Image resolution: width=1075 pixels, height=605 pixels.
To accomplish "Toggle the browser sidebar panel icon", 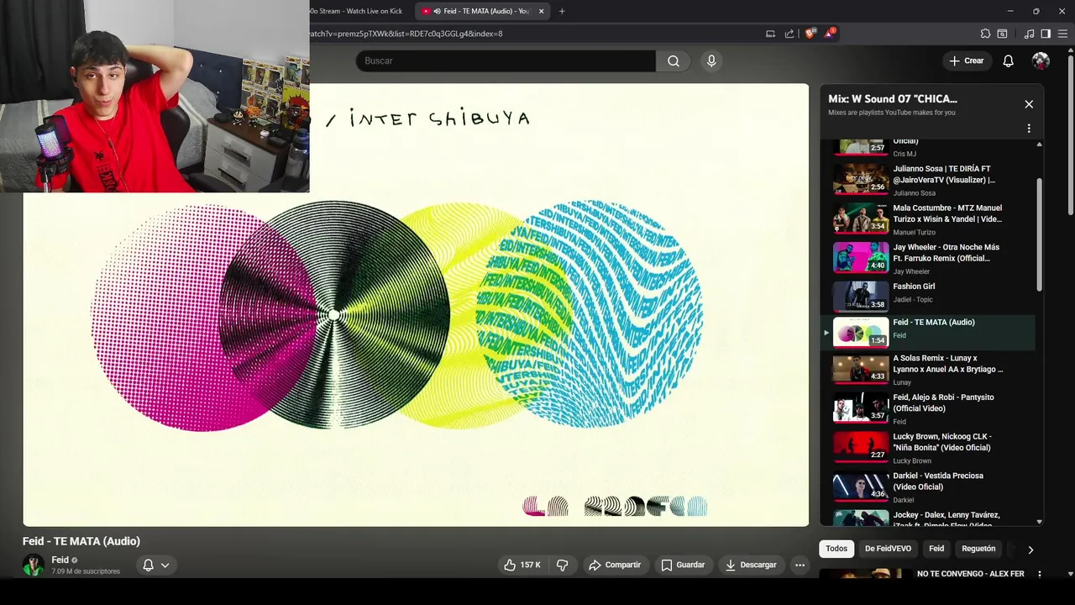I will pos(1046,34).
